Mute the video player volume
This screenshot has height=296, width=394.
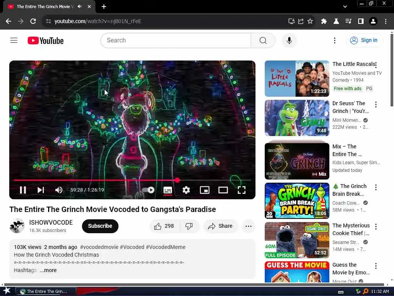[59, 190]
